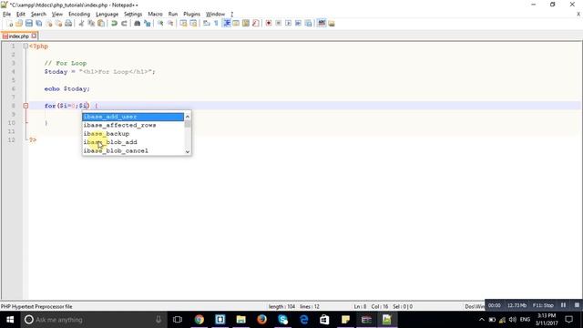This screenshot has width=583, height=328.
Task: Open the Encoding menu
Action: [79, 15]
